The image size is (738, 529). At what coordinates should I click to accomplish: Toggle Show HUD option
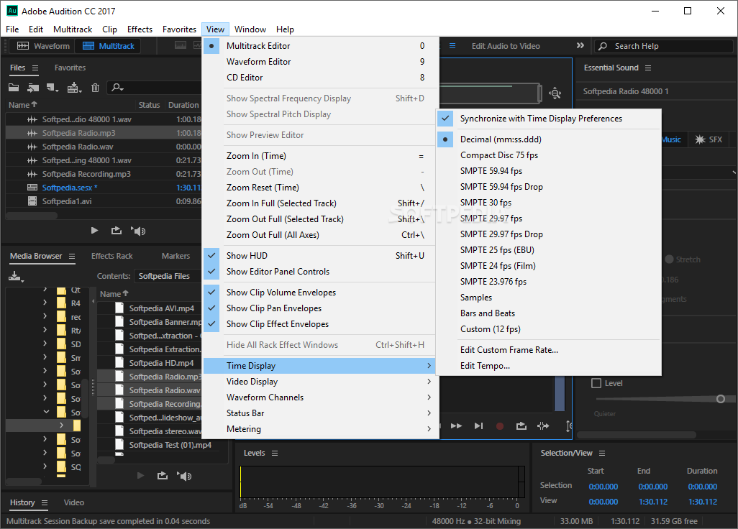(319, 256)
